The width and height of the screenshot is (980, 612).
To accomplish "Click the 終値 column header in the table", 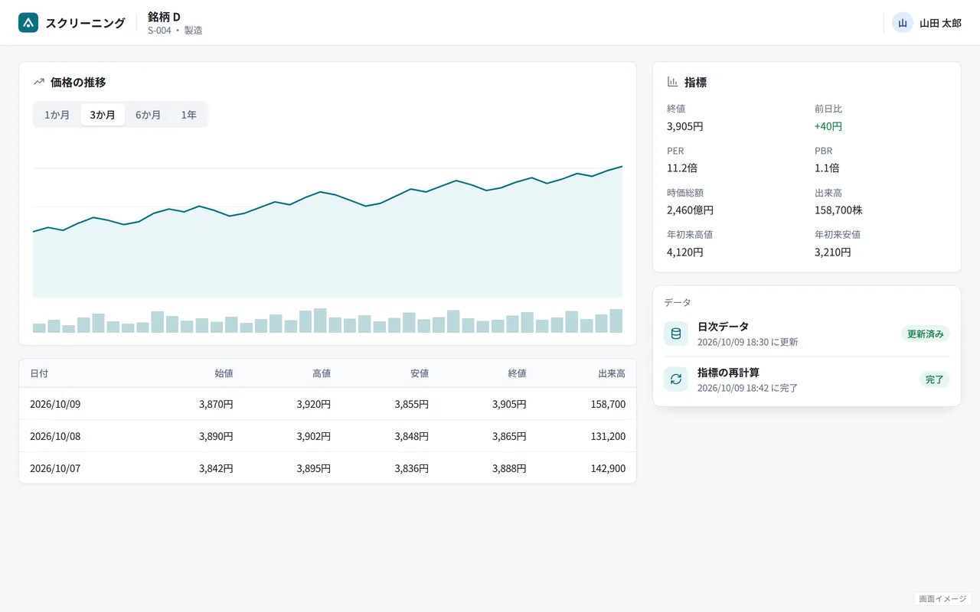I will point(518,373).
